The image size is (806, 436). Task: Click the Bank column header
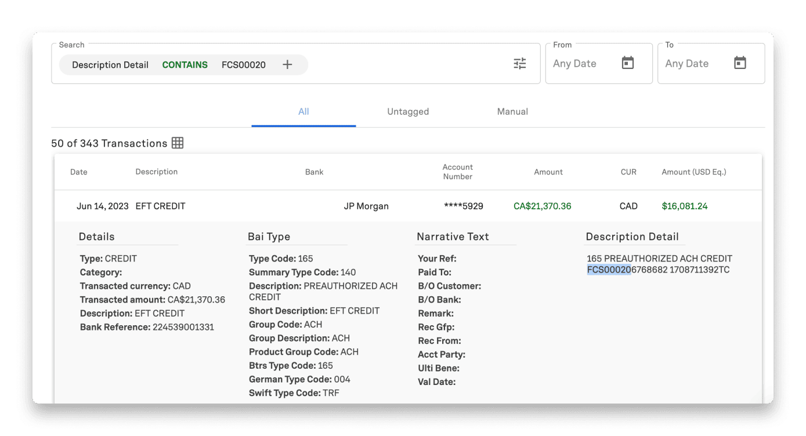(x=314, y=172)
